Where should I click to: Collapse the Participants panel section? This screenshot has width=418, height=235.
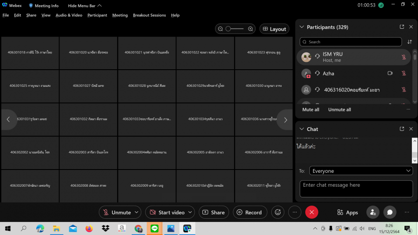[301, 27]
